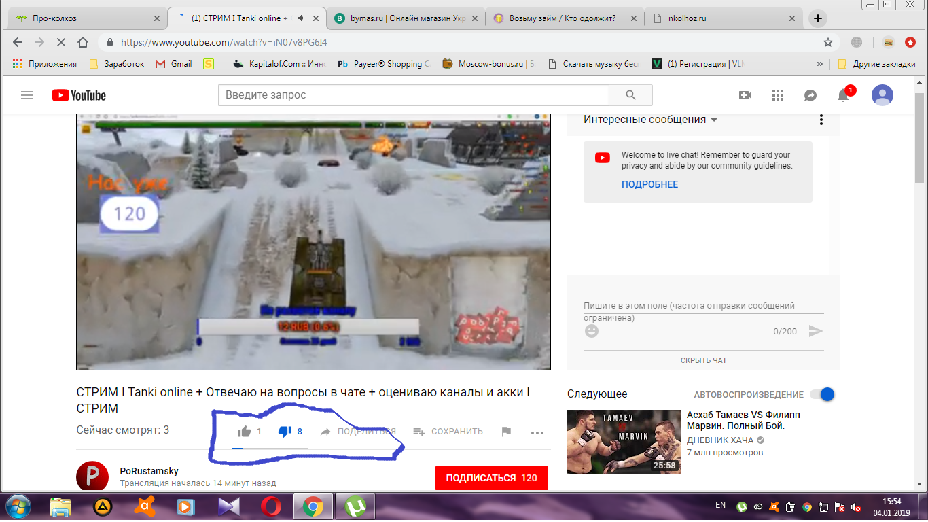Dislike the stream with thumbs down
Viewport: 928px width, 522px height.
tap(285, 432)
